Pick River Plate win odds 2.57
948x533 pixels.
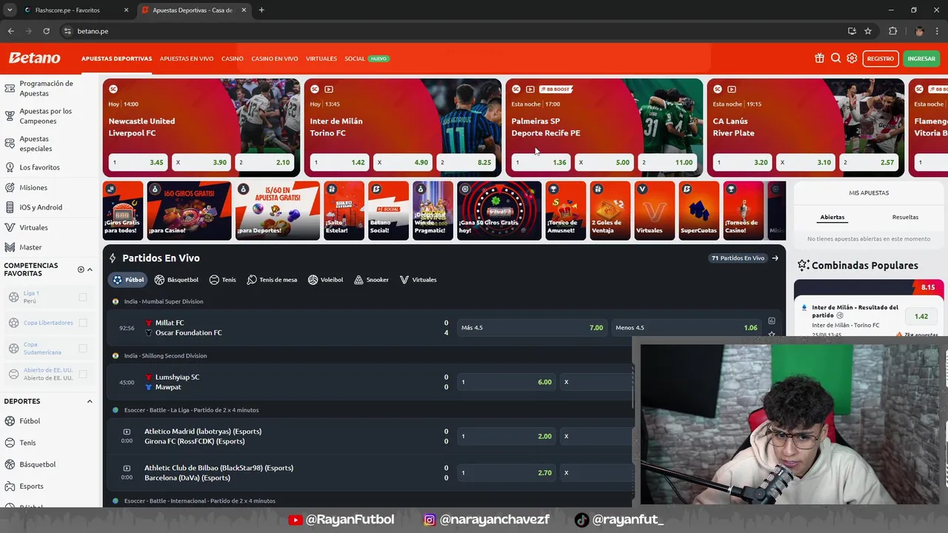pyautogui.click(x=869, y=162)
